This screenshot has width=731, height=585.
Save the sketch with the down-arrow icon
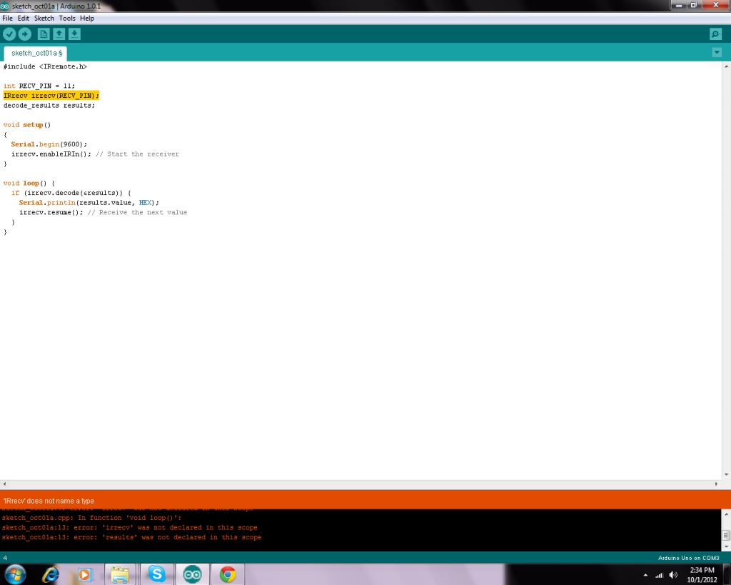74,34
